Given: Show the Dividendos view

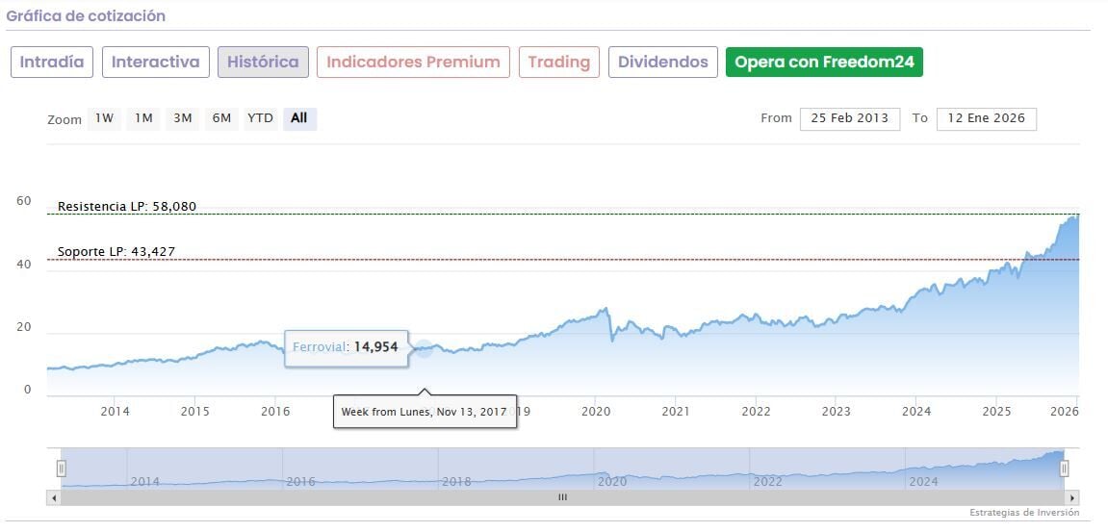Looking at the screenshot, I should pos(662,63).
